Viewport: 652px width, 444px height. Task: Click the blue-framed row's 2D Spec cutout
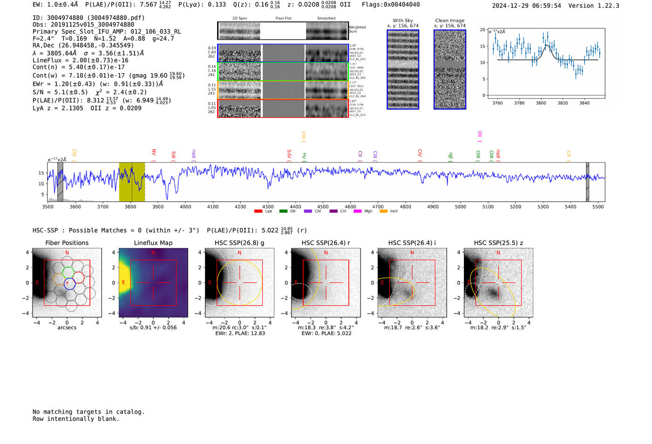240,54
